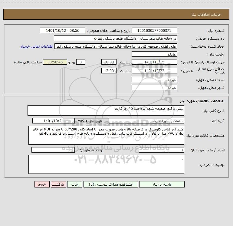Click the response deadline date 1401/10/15
Image resolution: width=233 pixels, height=226 pixels.
coord(154,62)
